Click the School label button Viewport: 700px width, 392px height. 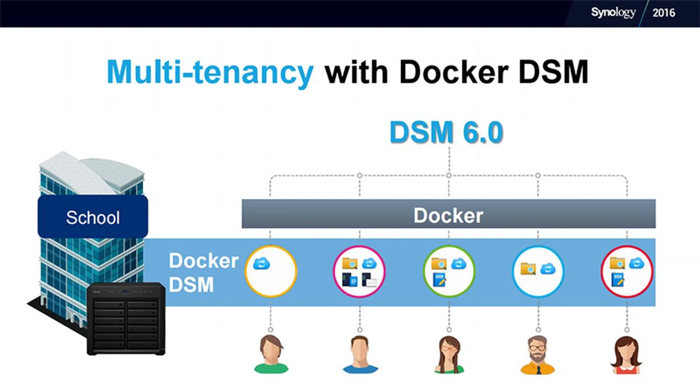point(93,217)
